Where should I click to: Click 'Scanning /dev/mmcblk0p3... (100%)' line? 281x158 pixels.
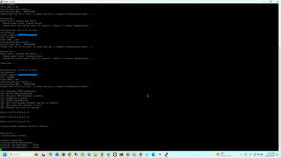click(19, 147)
